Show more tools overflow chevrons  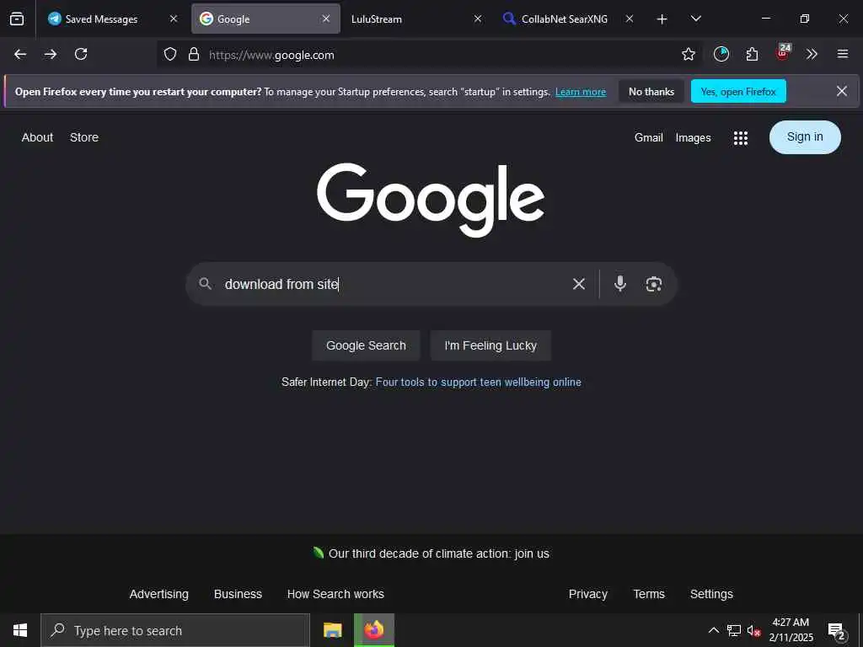(x=812, y=54)
